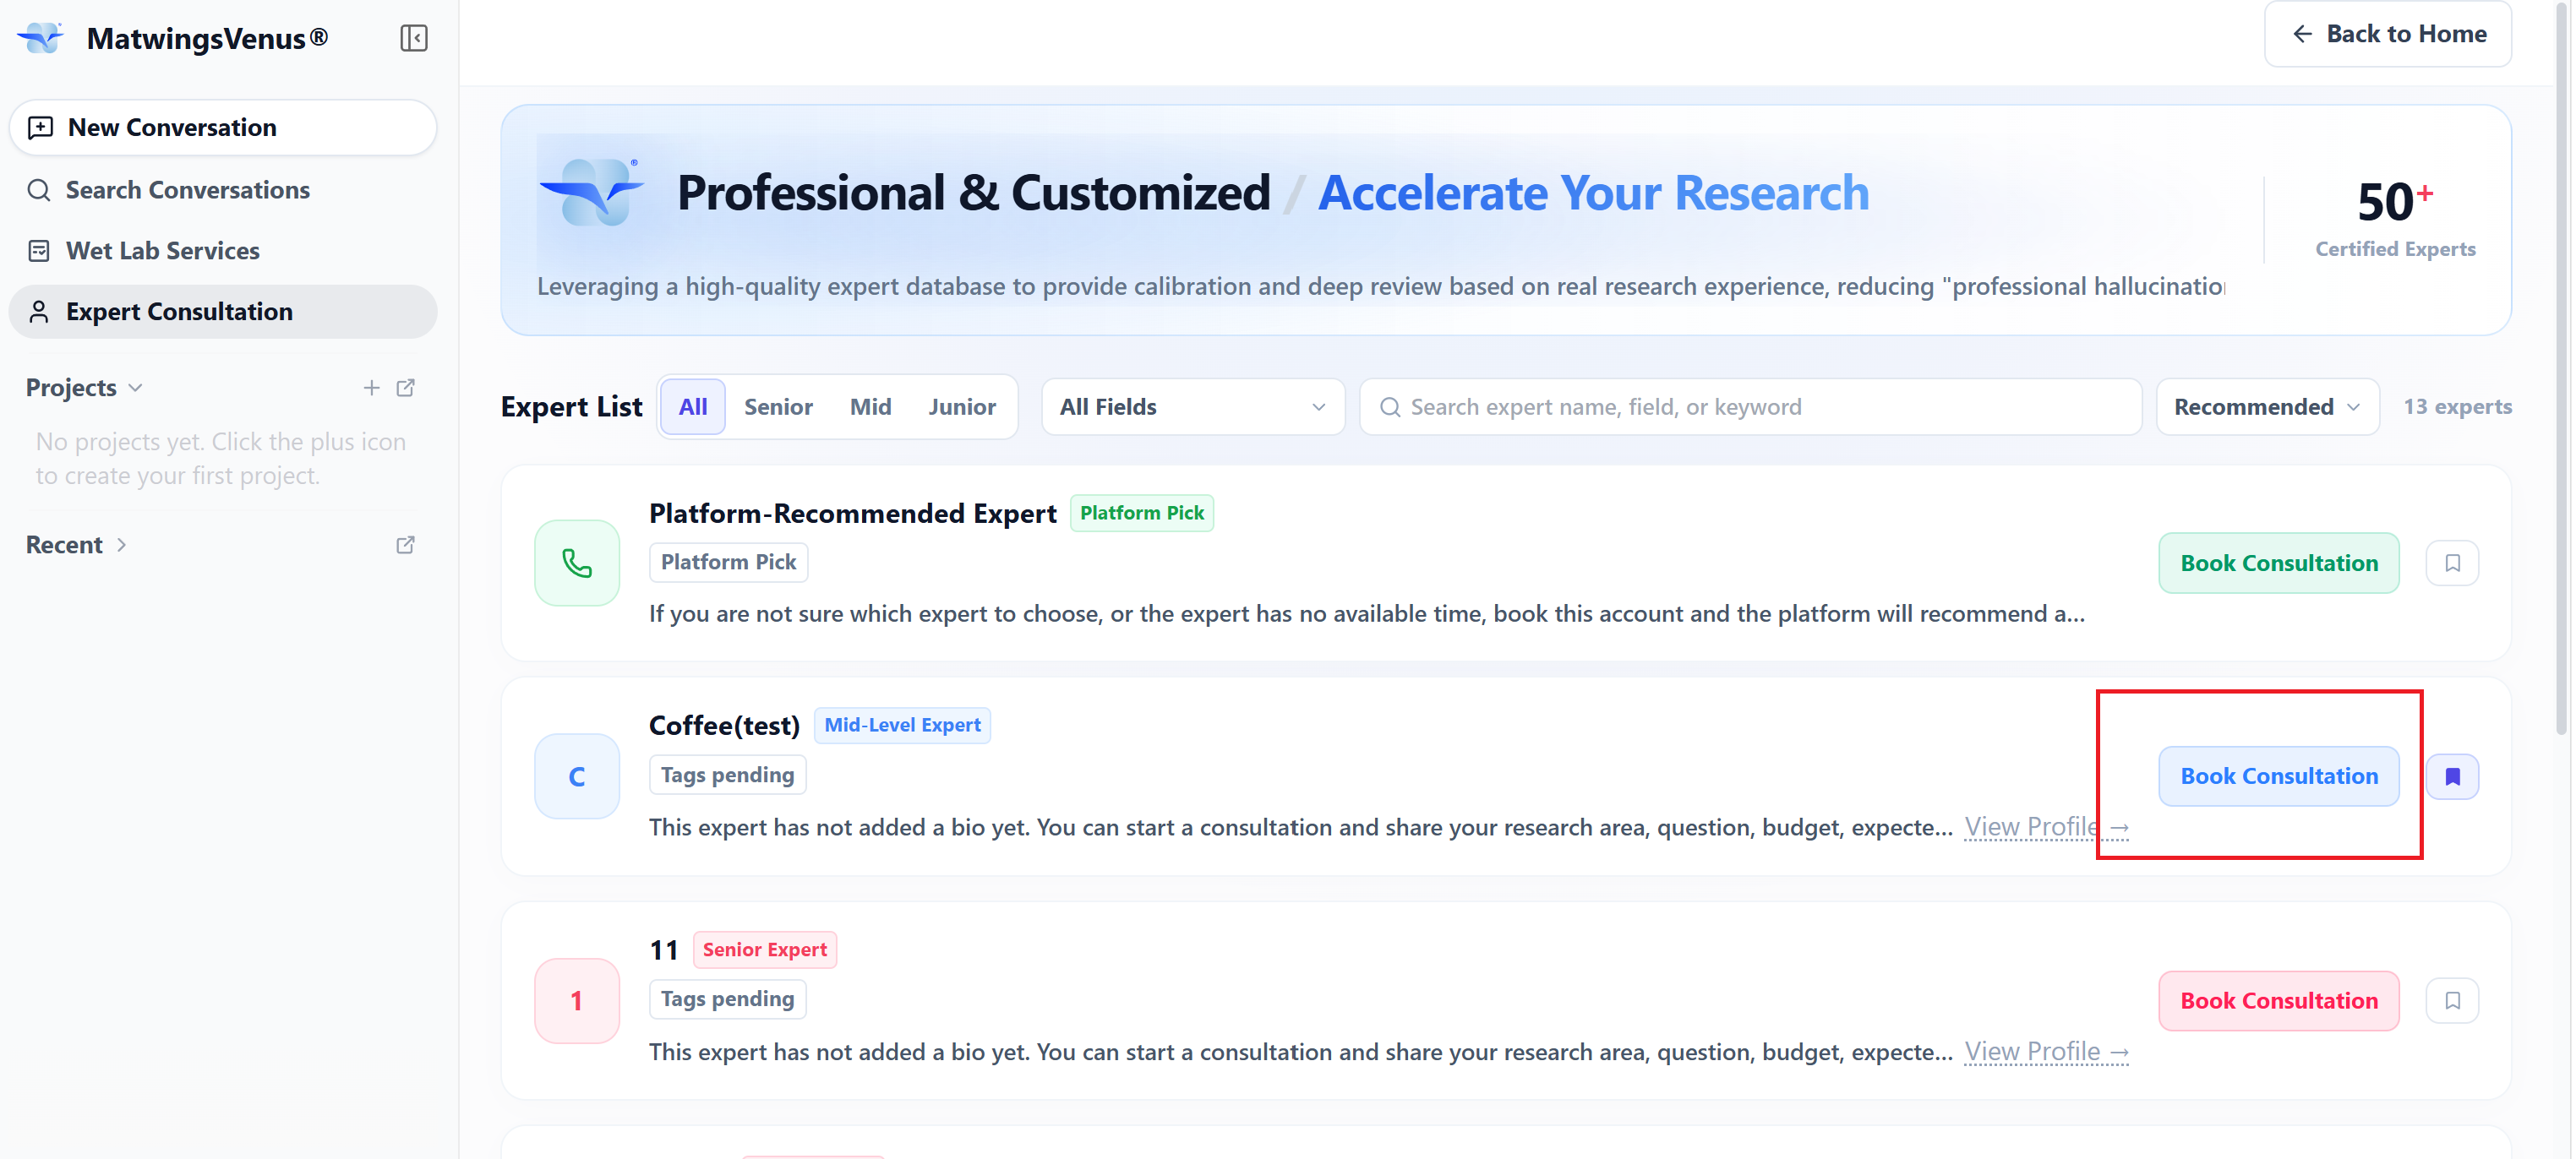
Task: Open Wet Lab Services
Action: coord(223,251)
